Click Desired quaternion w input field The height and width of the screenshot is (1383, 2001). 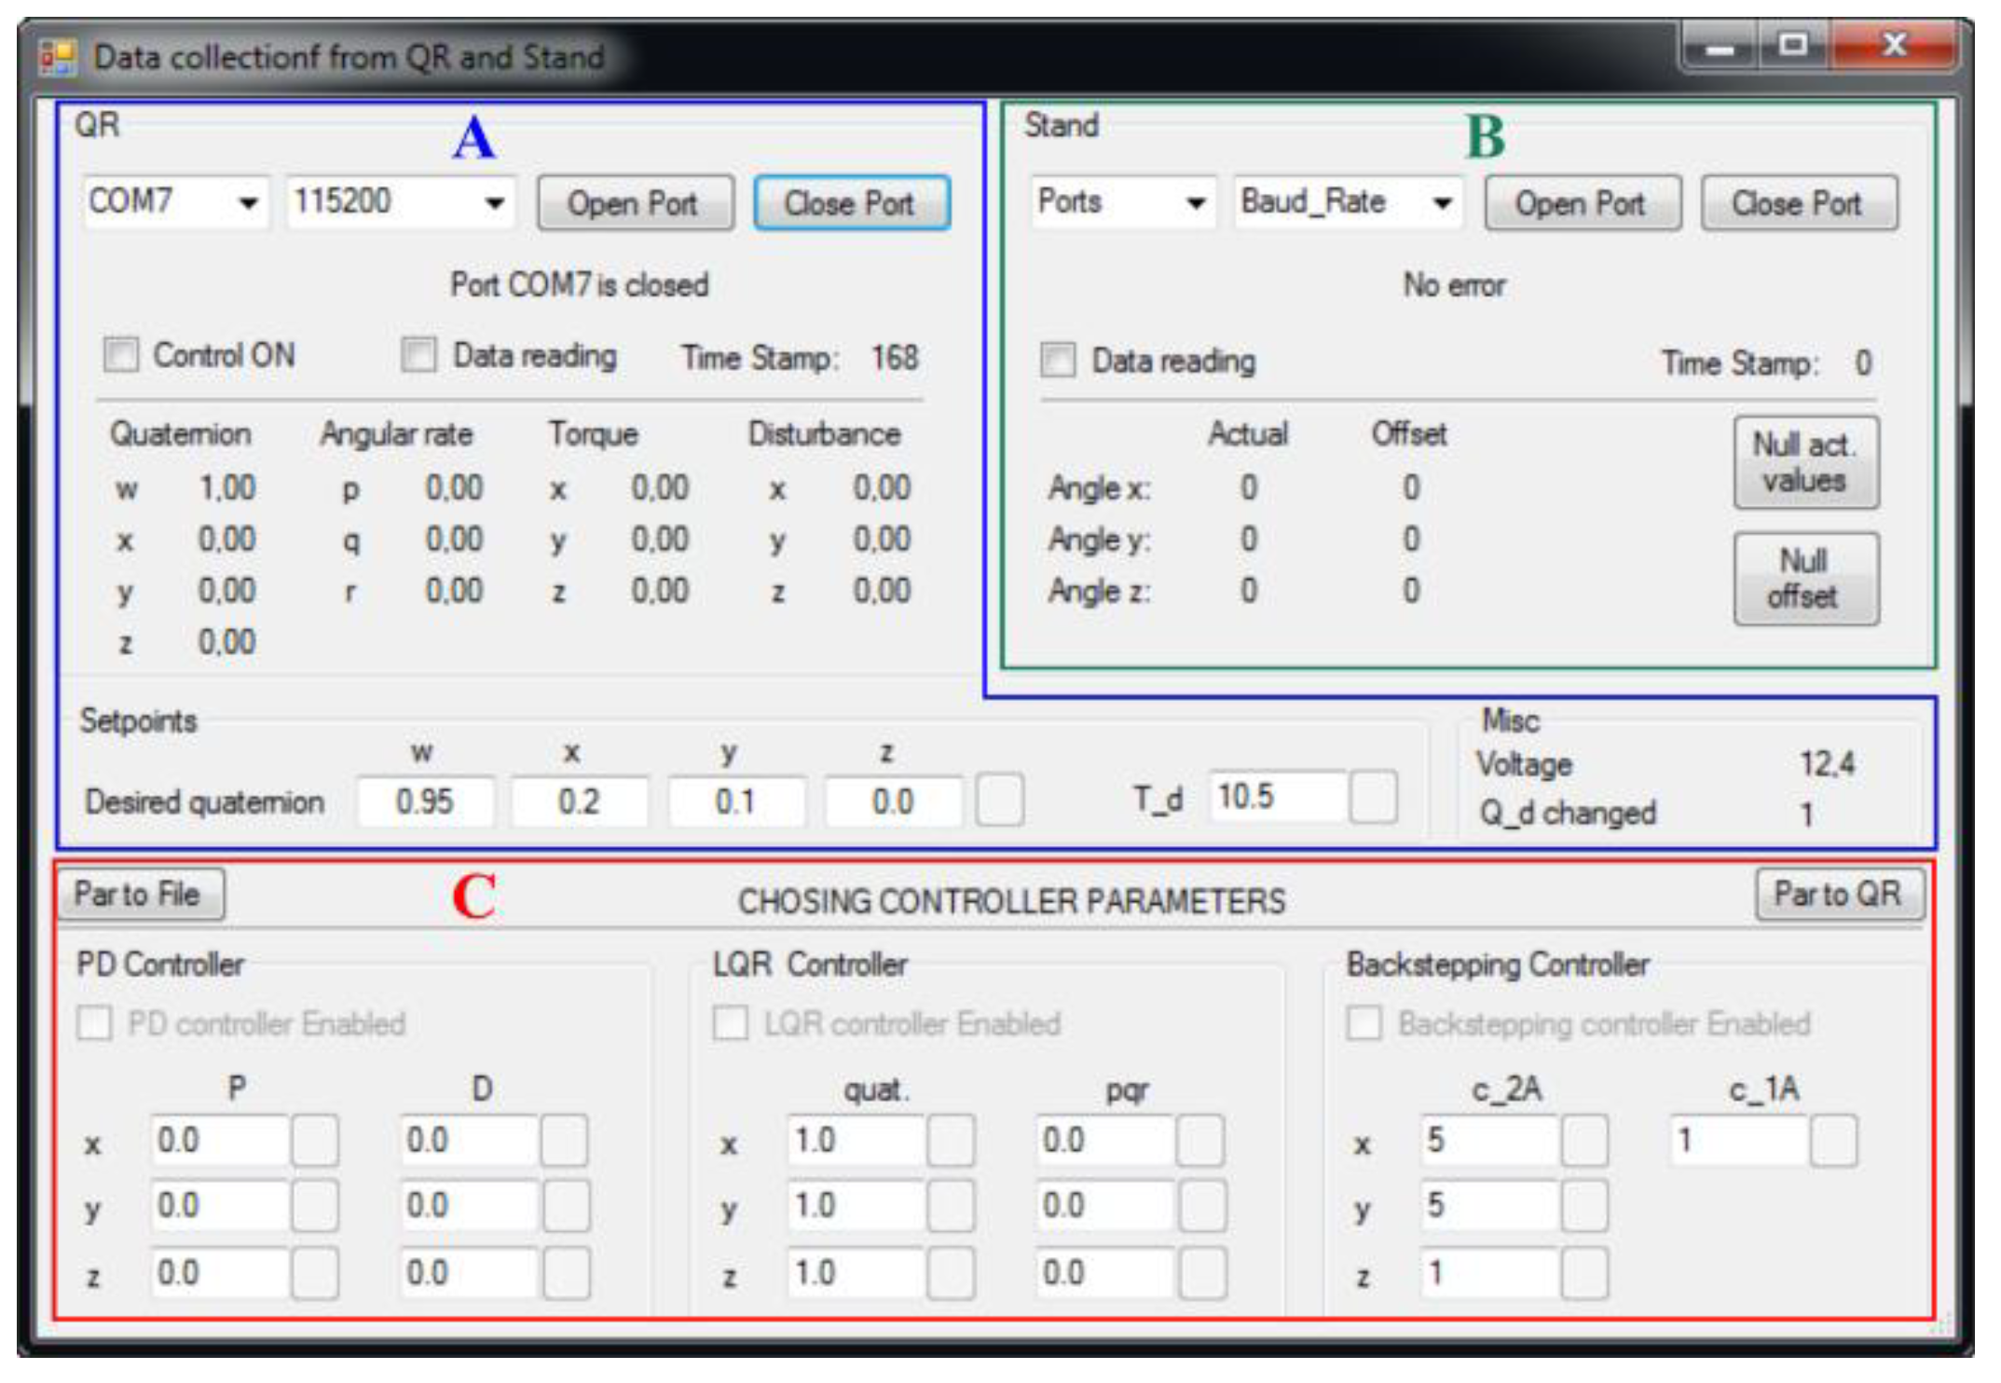coord(426,801)
